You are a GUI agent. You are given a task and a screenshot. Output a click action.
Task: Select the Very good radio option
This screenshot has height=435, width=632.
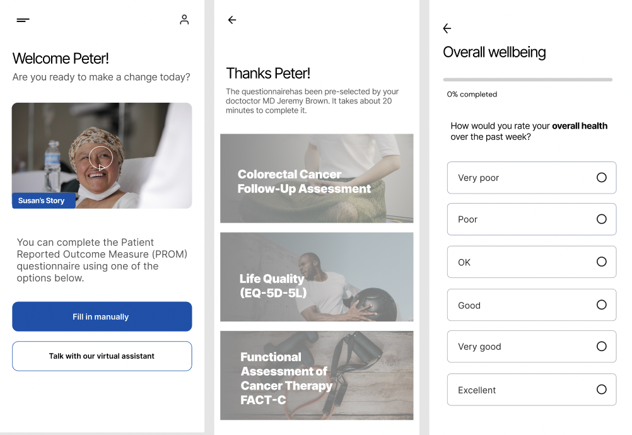532,346
